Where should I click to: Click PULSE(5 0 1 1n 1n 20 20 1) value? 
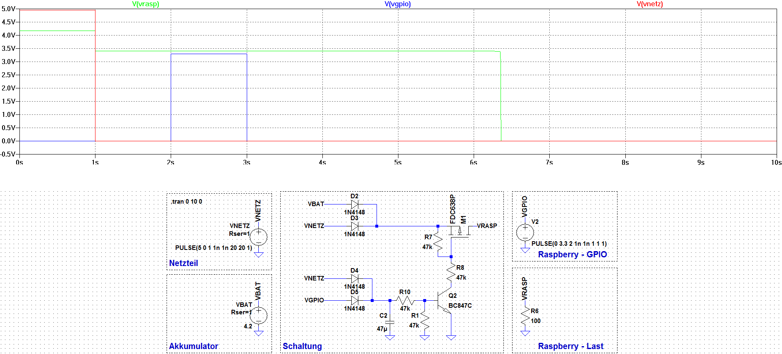(x=214, y=248)
